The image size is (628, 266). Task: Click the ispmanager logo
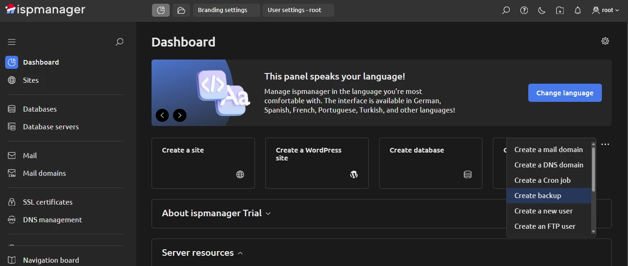click(45, 10)
